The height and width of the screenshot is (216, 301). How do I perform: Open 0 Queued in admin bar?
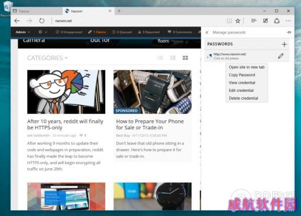pos(122,32)
